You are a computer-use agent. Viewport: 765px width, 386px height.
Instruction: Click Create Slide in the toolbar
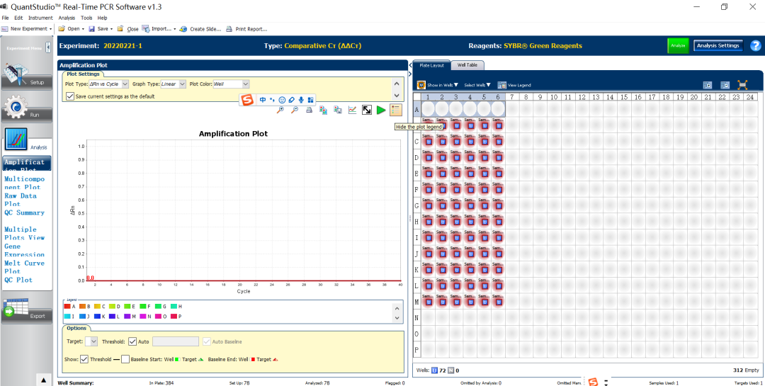pyautogui.click(x=200, y=29)
